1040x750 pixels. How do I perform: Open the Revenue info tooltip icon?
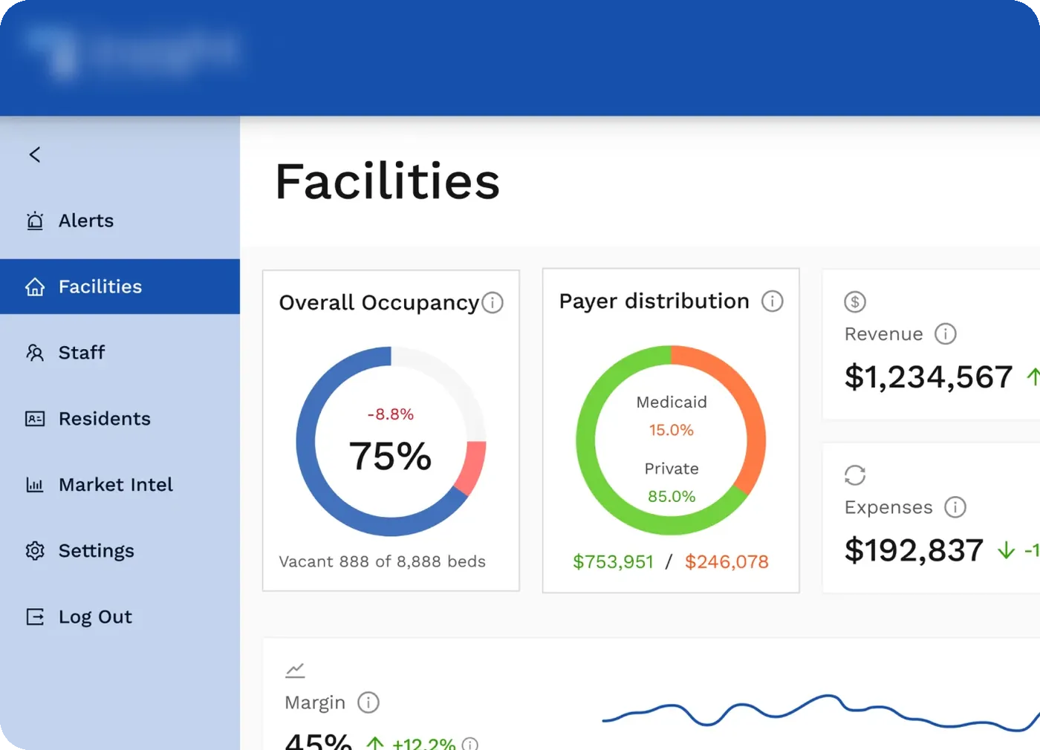(946, 333)
